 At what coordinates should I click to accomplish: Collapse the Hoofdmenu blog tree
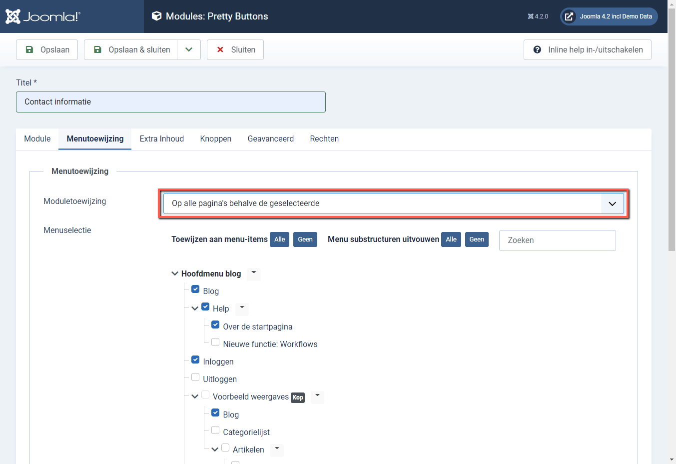click(x=174, y=273)
